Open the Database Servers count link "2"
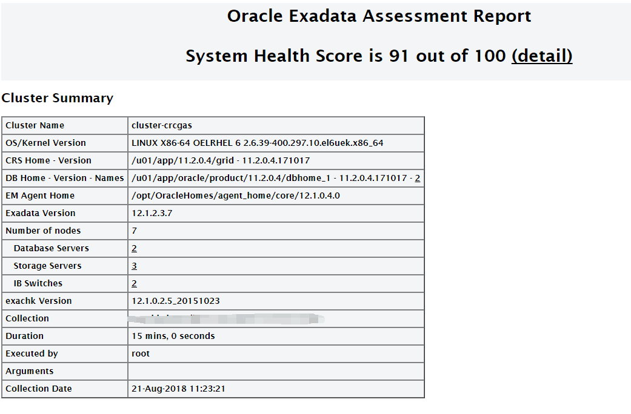Viewport: 631px width, 414px height. [134, 248]
